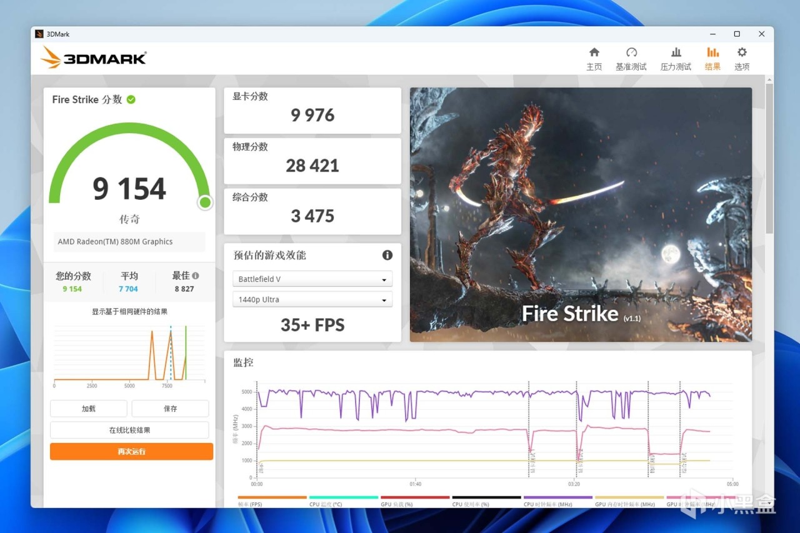
Task: Open the 选项 options tab
Action: coord(742,59)
